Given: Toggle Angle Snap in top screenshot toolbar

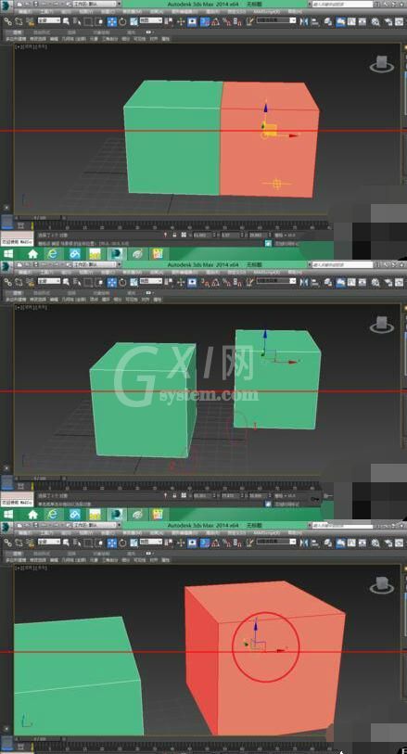Looking at the screenshot, I should [x=215, y=21].
